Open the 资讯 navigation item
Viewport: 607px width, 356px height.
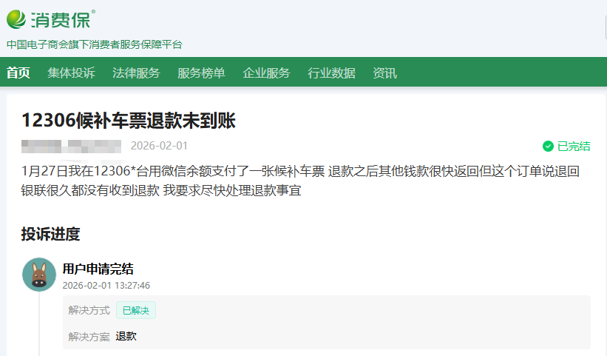(384, 73)
